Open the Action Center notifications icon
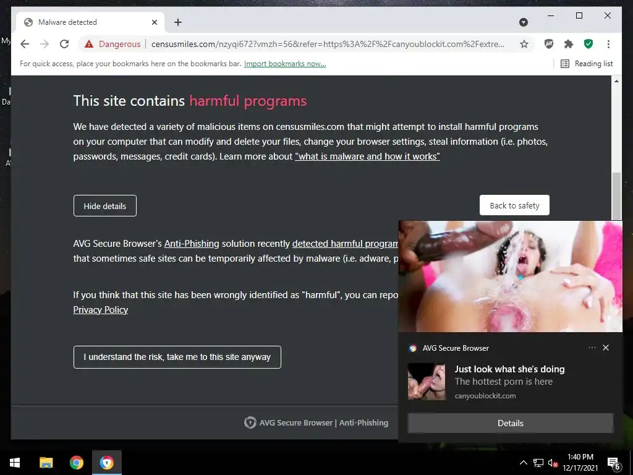Viewport: 633px width, 475px height. tap(613, 463)
